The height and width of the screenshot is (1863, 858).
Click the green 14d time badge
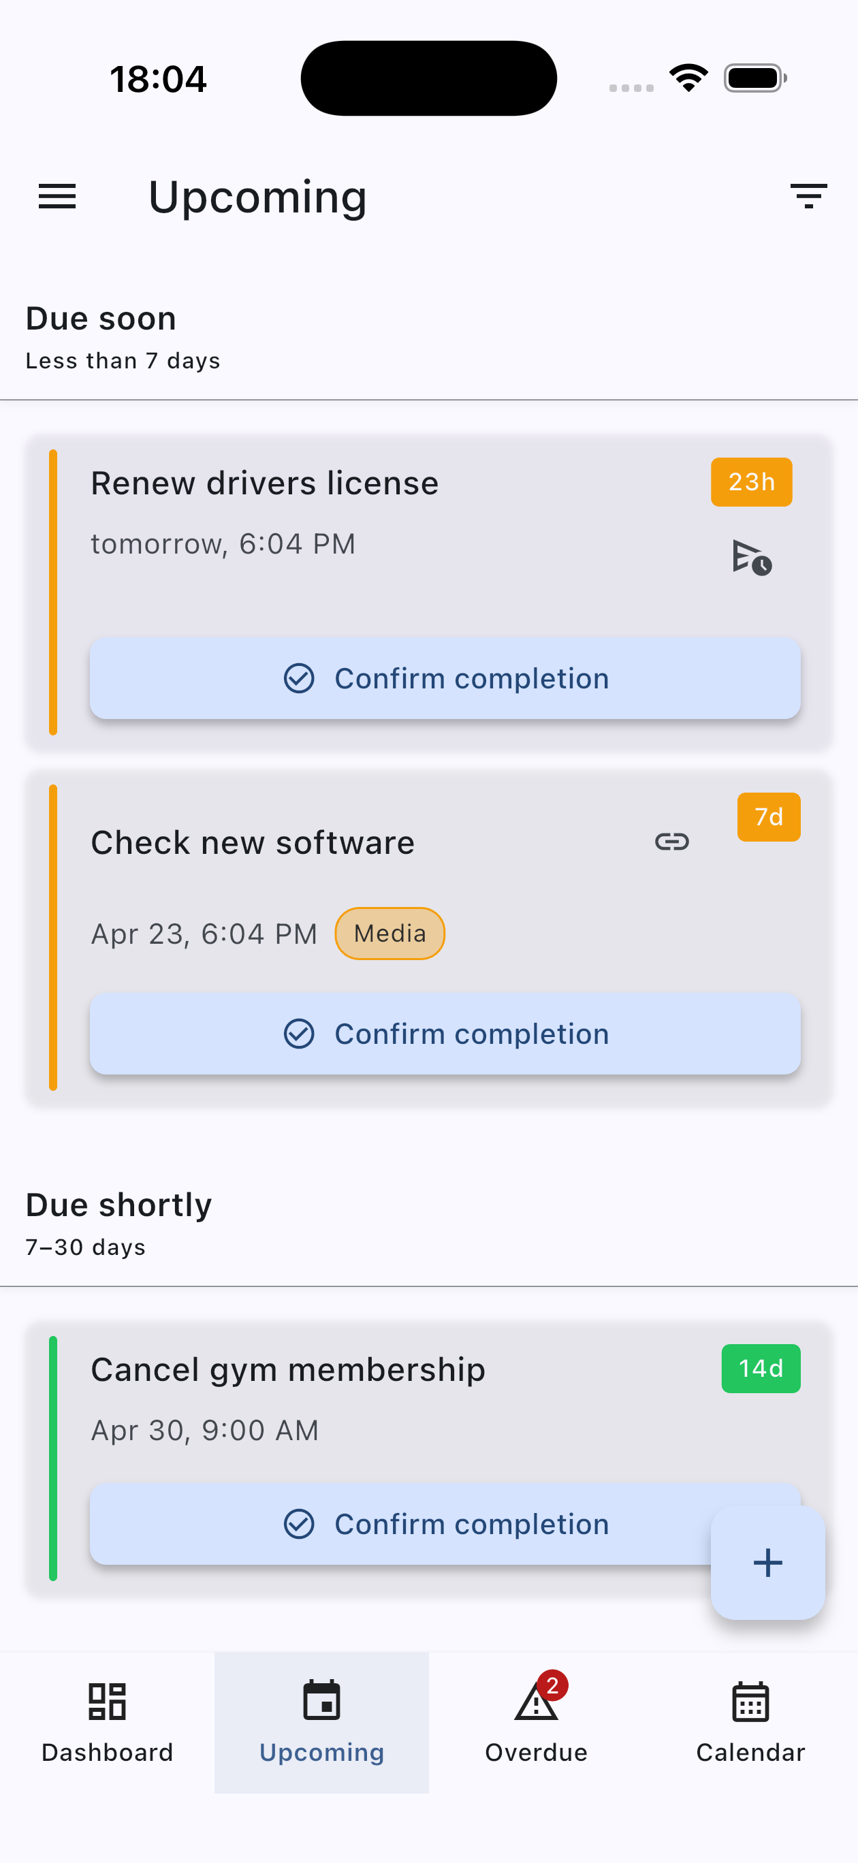pyautogui.click(x=761, y=1369)
